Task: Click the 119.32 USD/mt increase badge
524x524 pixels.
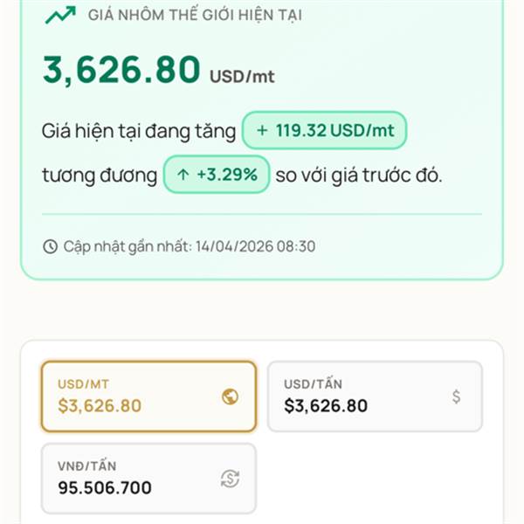Action: [325, 131]
